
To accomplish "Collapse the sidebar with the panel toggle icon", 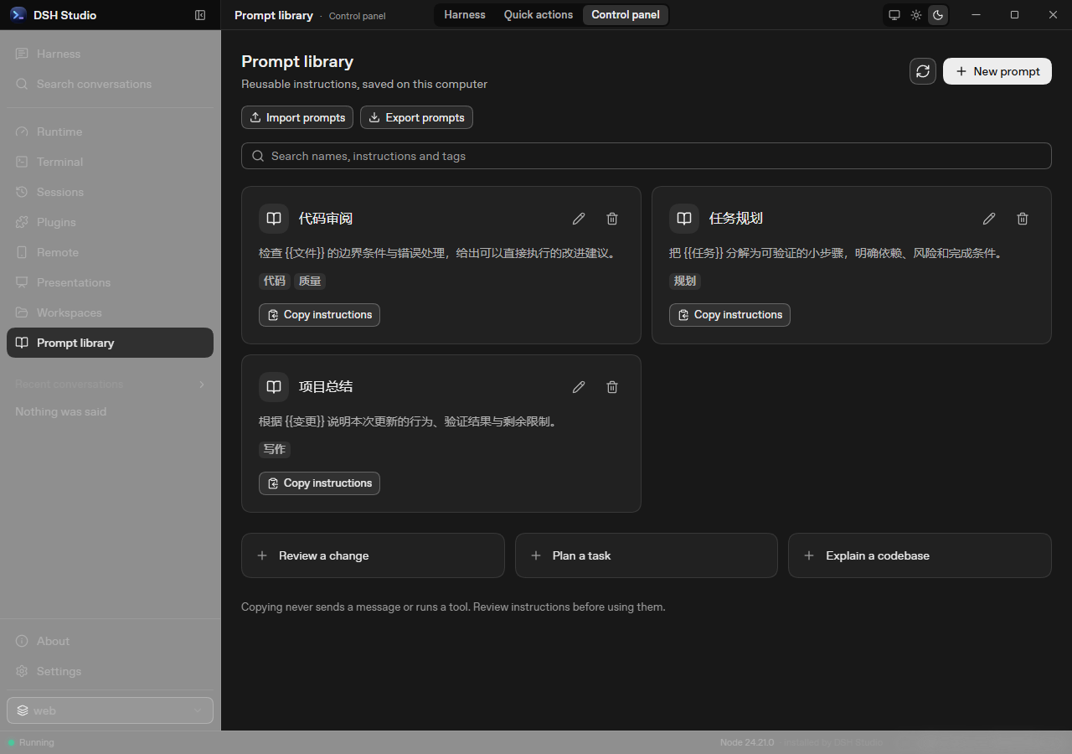I will coord(200,15).
